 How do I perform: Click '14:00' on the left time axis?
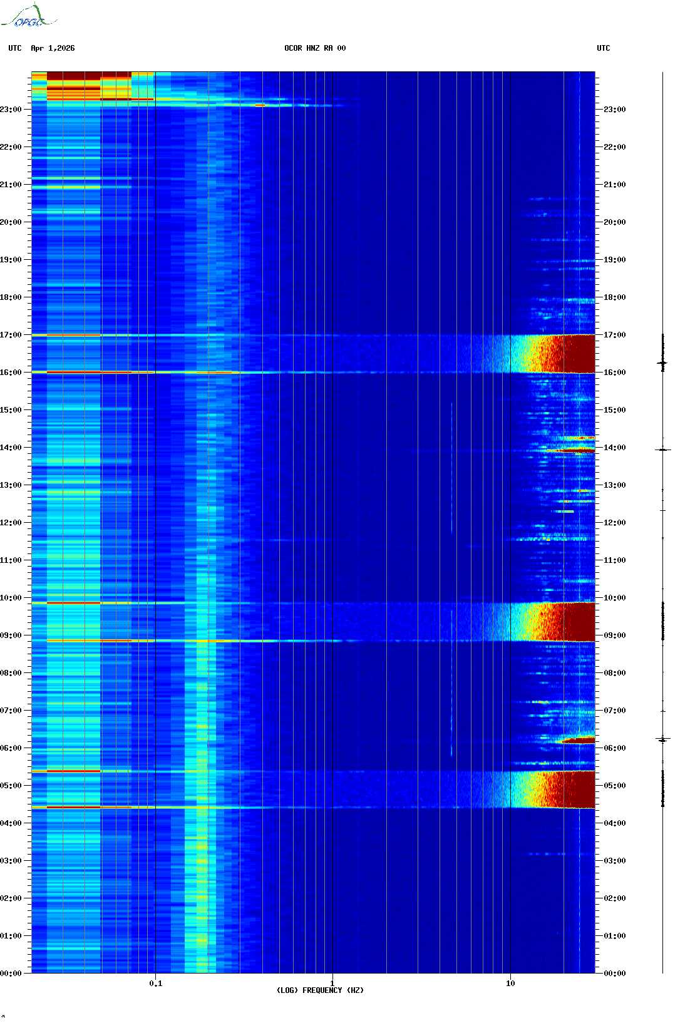(x=11, y=448)
